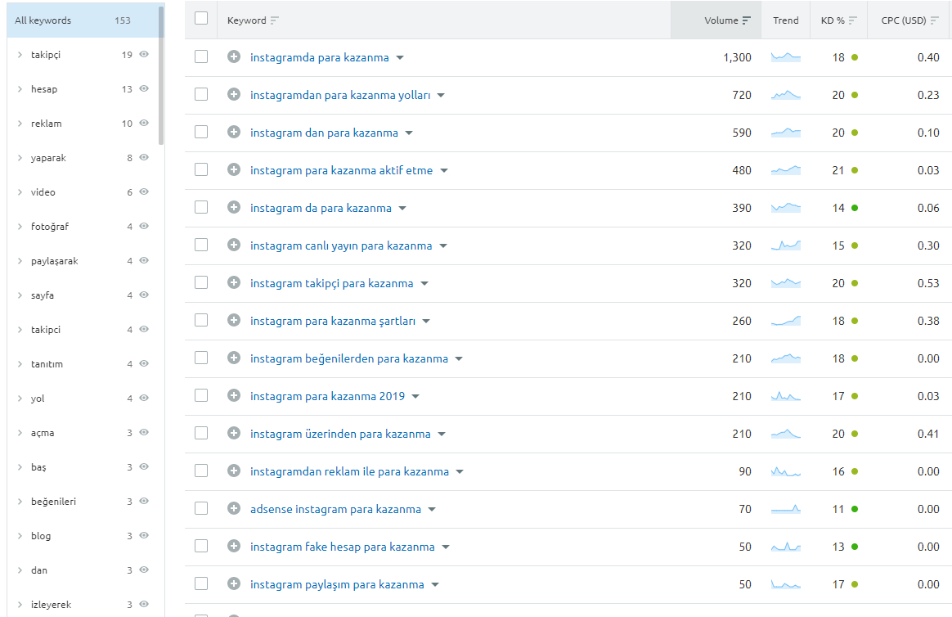Viewport: 952px width, 617px height.
Task: Add 'instagram paylaşım para kazanma' via its plus icon
Action: click(x=234, y=583)
